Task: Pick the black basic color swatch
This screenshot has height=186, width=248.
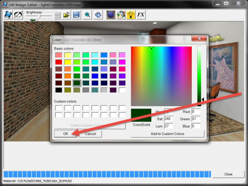Action: [59, 90]
